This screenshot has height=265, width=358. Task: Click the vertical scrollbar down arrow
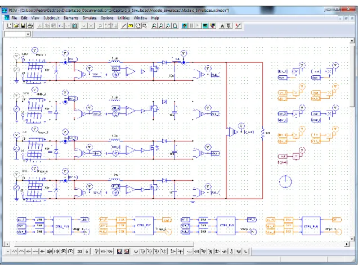[352, 239]
